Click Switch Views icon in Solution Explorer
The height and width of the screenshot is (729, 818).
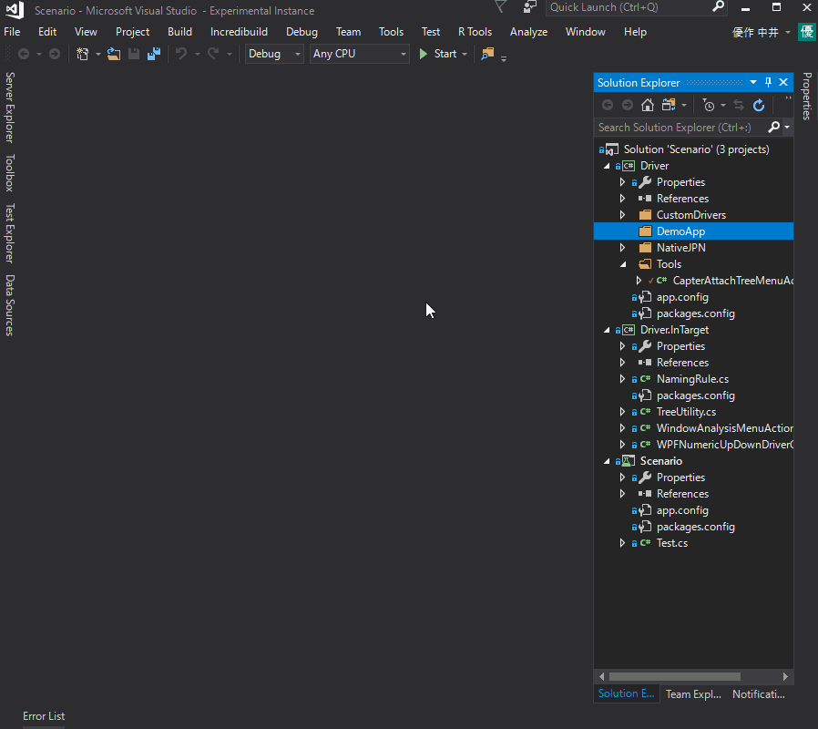click(669, 105)
